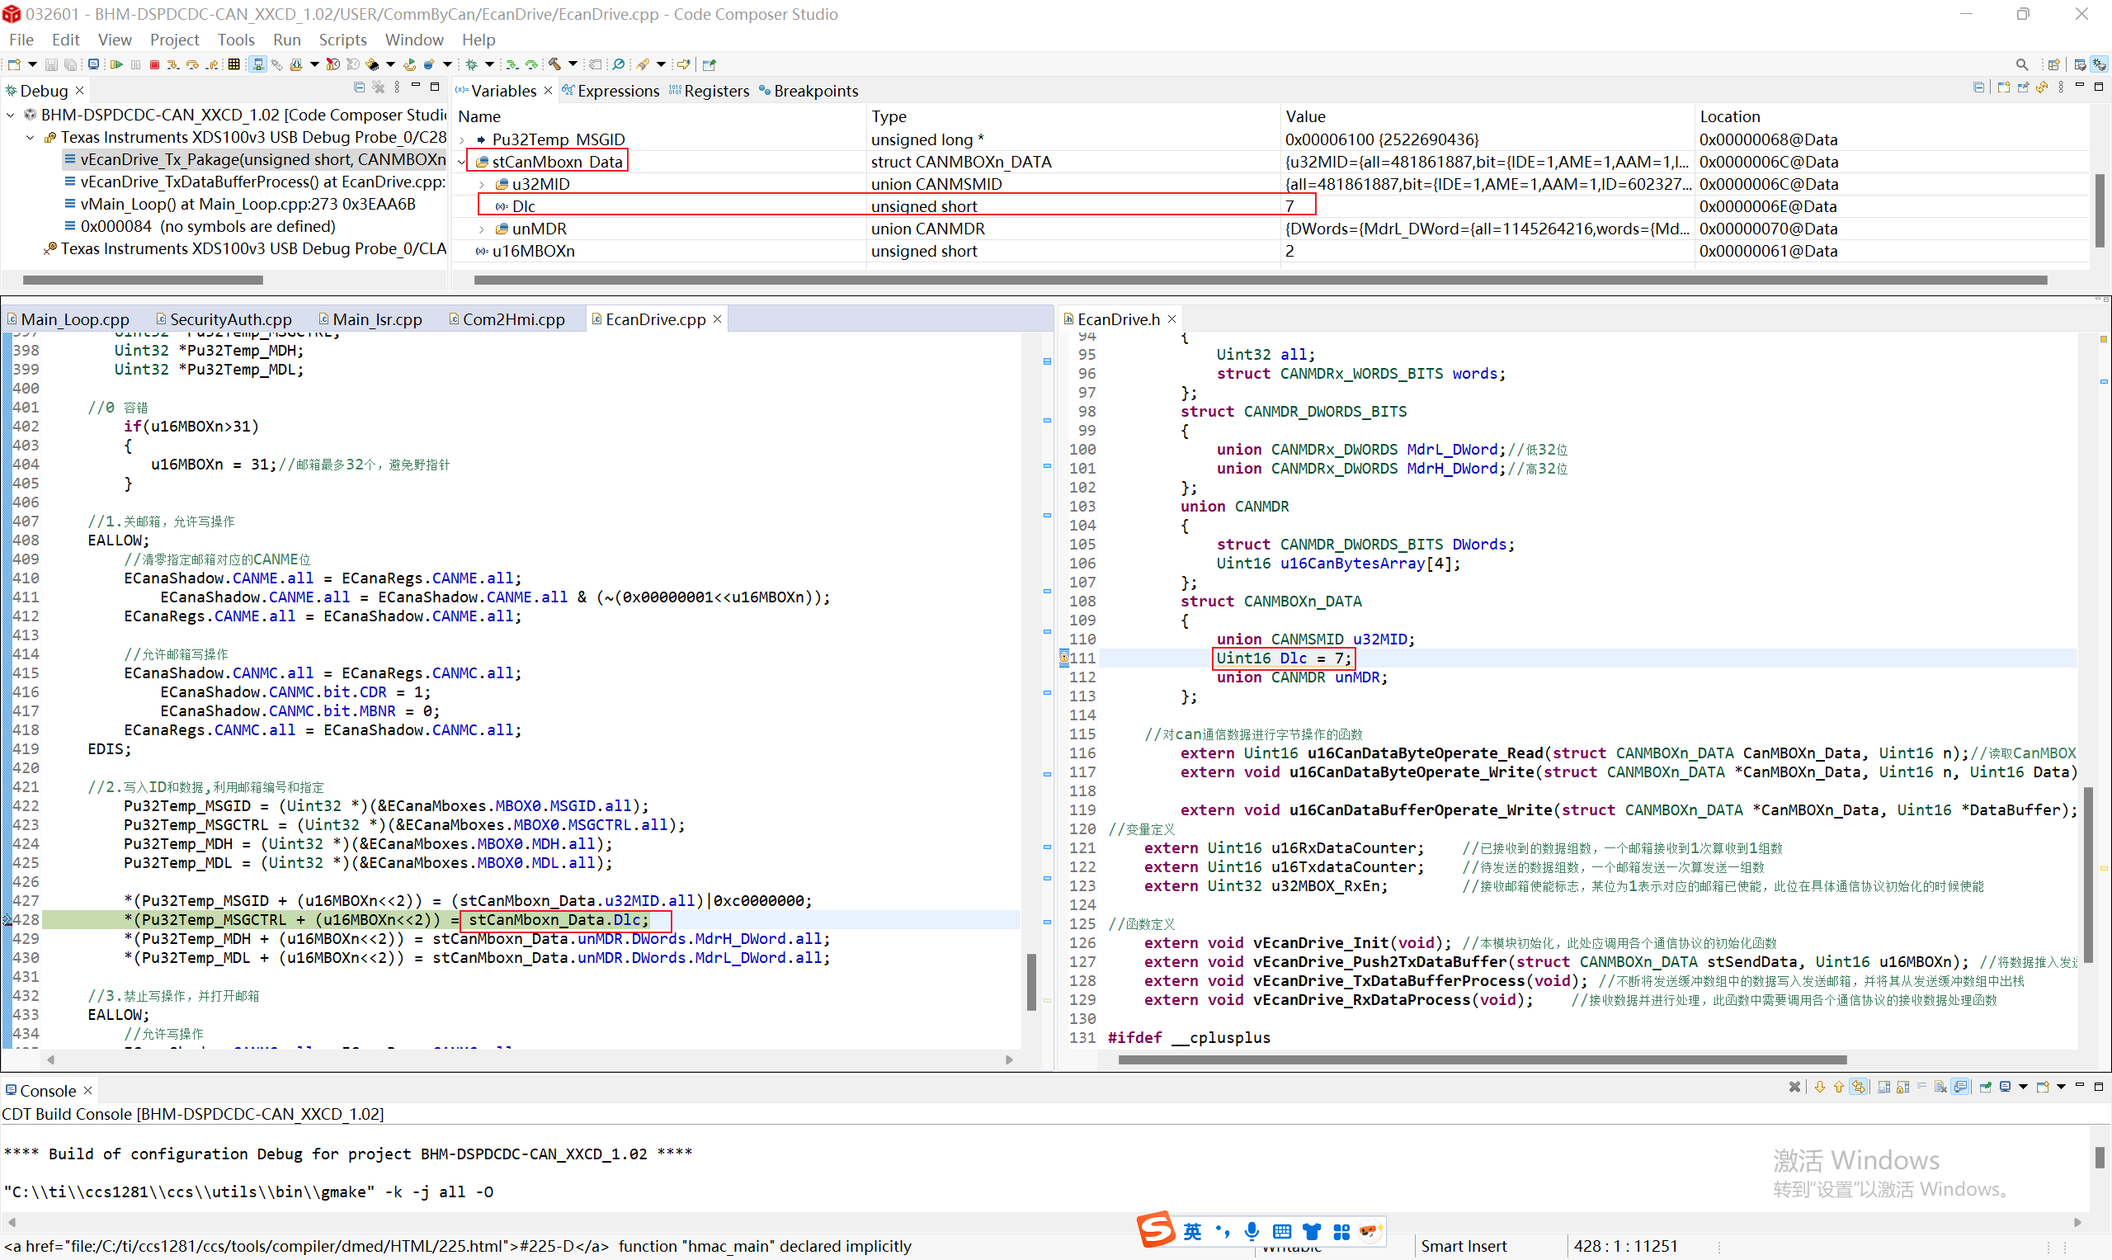Click the Skip All Breakpoints icon

point(619,64)
